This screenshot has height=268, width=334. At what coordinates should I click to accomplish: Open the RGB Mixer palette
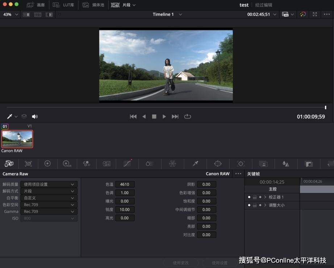pyautogui.click(x=87, y=164)
